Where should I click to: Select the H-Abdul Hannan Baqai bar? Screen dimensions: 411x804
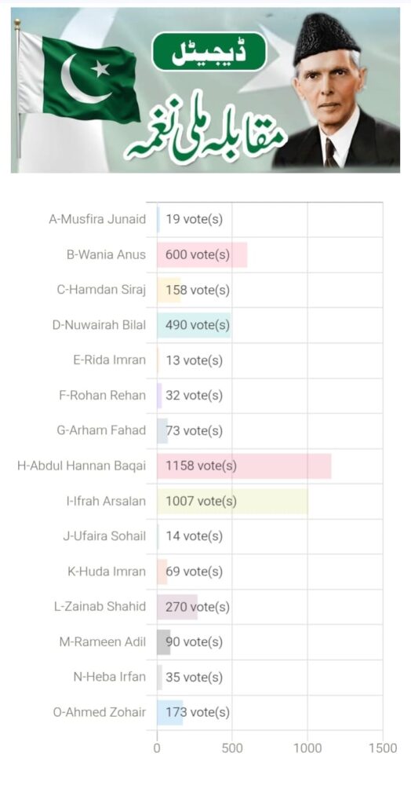tap(244, 466)
